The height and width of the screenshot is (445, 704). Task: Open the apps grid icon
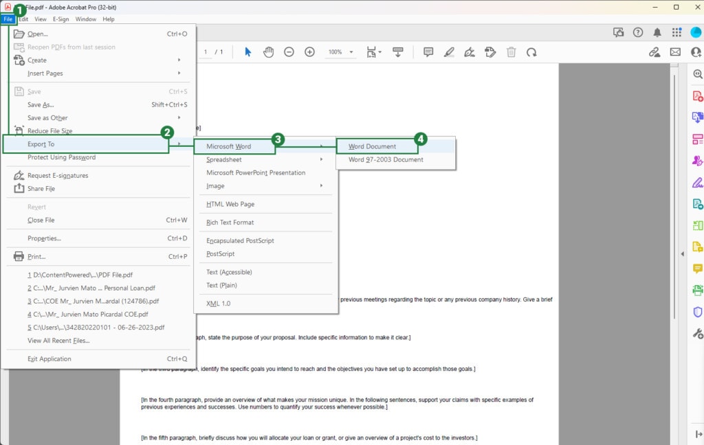pyautogui.click(x=676, y=32)
